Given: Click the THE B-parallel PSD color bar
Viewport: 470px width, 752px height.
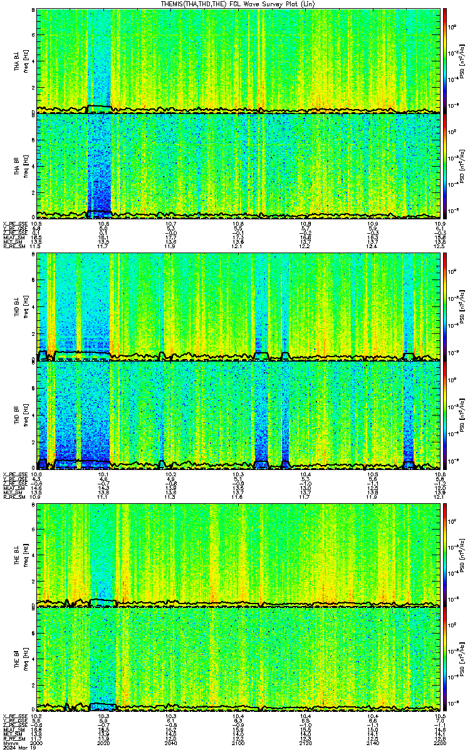Looking at the screenshot, I should [x=445, y=660].
